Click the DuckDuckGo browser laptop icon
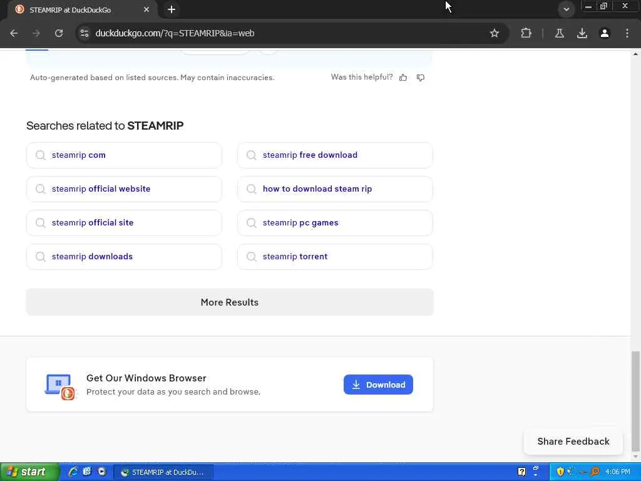 [60, 386]
